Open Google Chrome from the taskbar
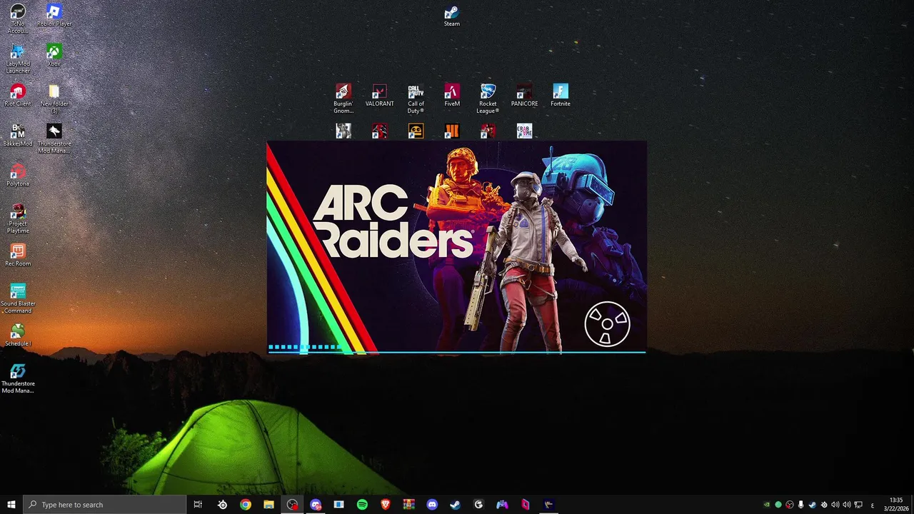The width and height of the screenshot is (914, 514). pyautogui.click(x=246, y=505)
